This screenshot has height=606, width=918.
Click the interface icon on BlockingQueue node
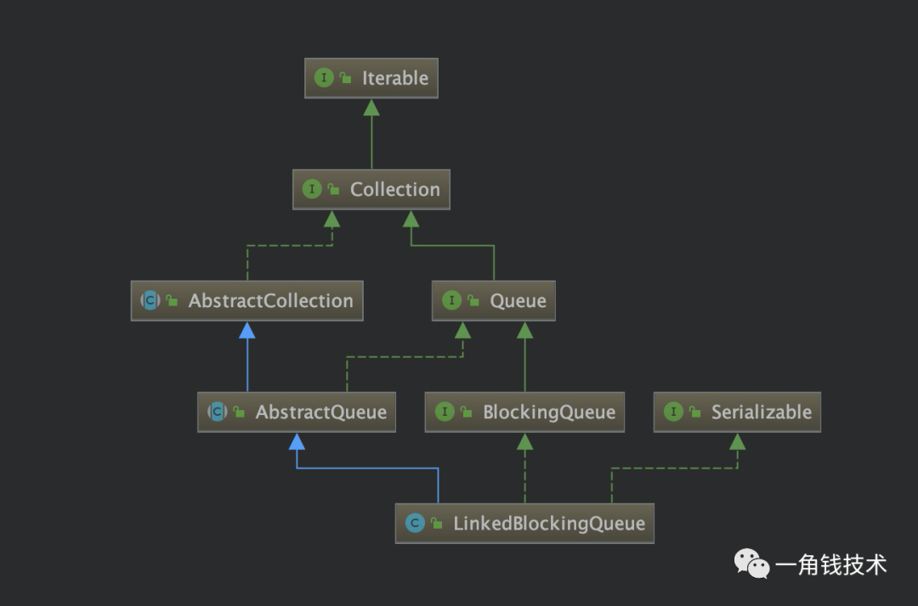coord(445,412)
